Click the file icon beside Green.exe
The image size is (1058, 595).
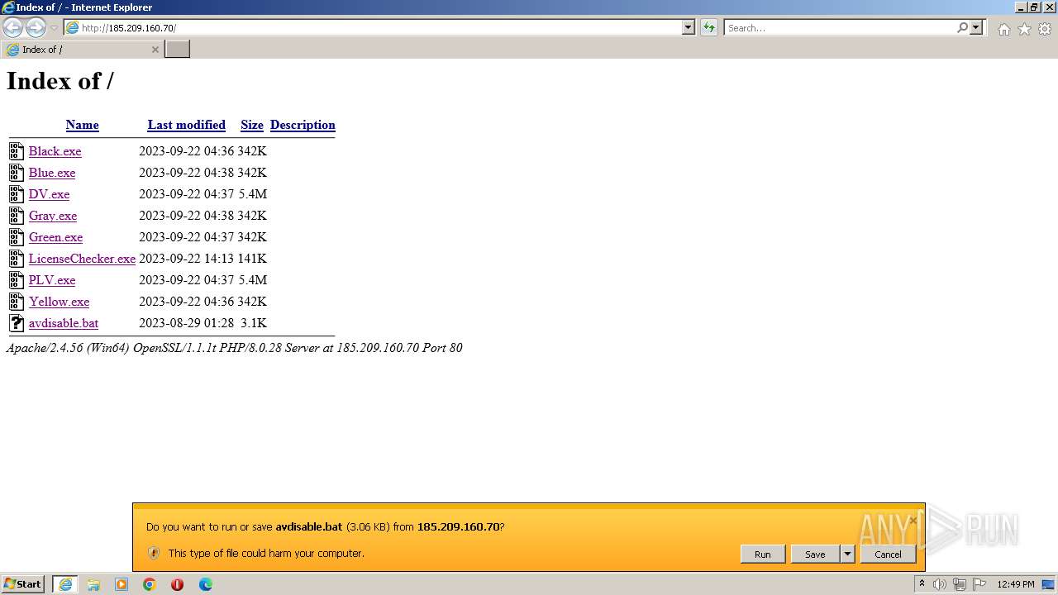click(17, 236)
